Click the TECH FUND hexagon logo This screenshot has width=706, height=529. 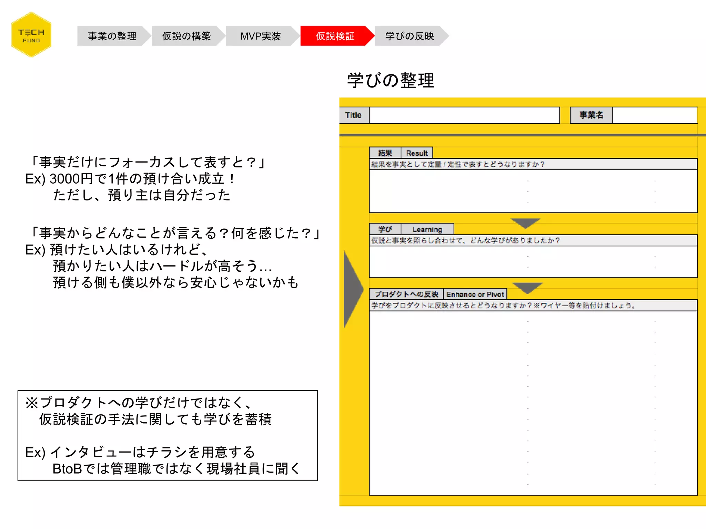click(31, 35)
